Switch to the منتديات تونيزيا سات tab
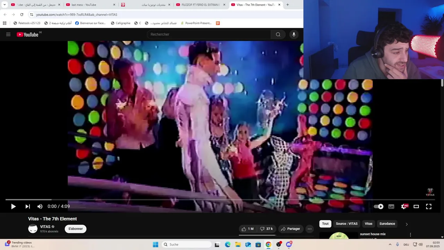 [146, 5]
